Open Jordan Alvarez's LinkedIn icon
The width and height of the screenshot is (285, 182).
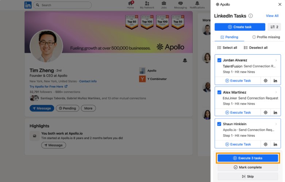[x=276, y=81]
